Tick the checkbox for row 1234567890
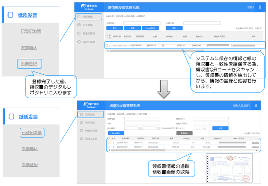Viewport: 268px width, 186px height. (x=108, y=147)
